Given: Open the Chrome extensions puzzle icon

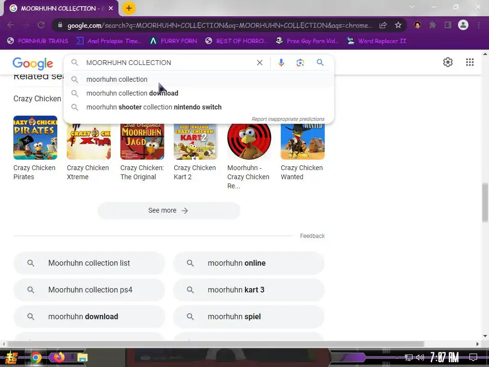Looking at the screenshot, I should 432,25.
